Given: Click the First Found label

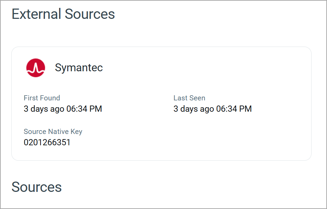Looking at the screenshot, I should tap(42, 98).
